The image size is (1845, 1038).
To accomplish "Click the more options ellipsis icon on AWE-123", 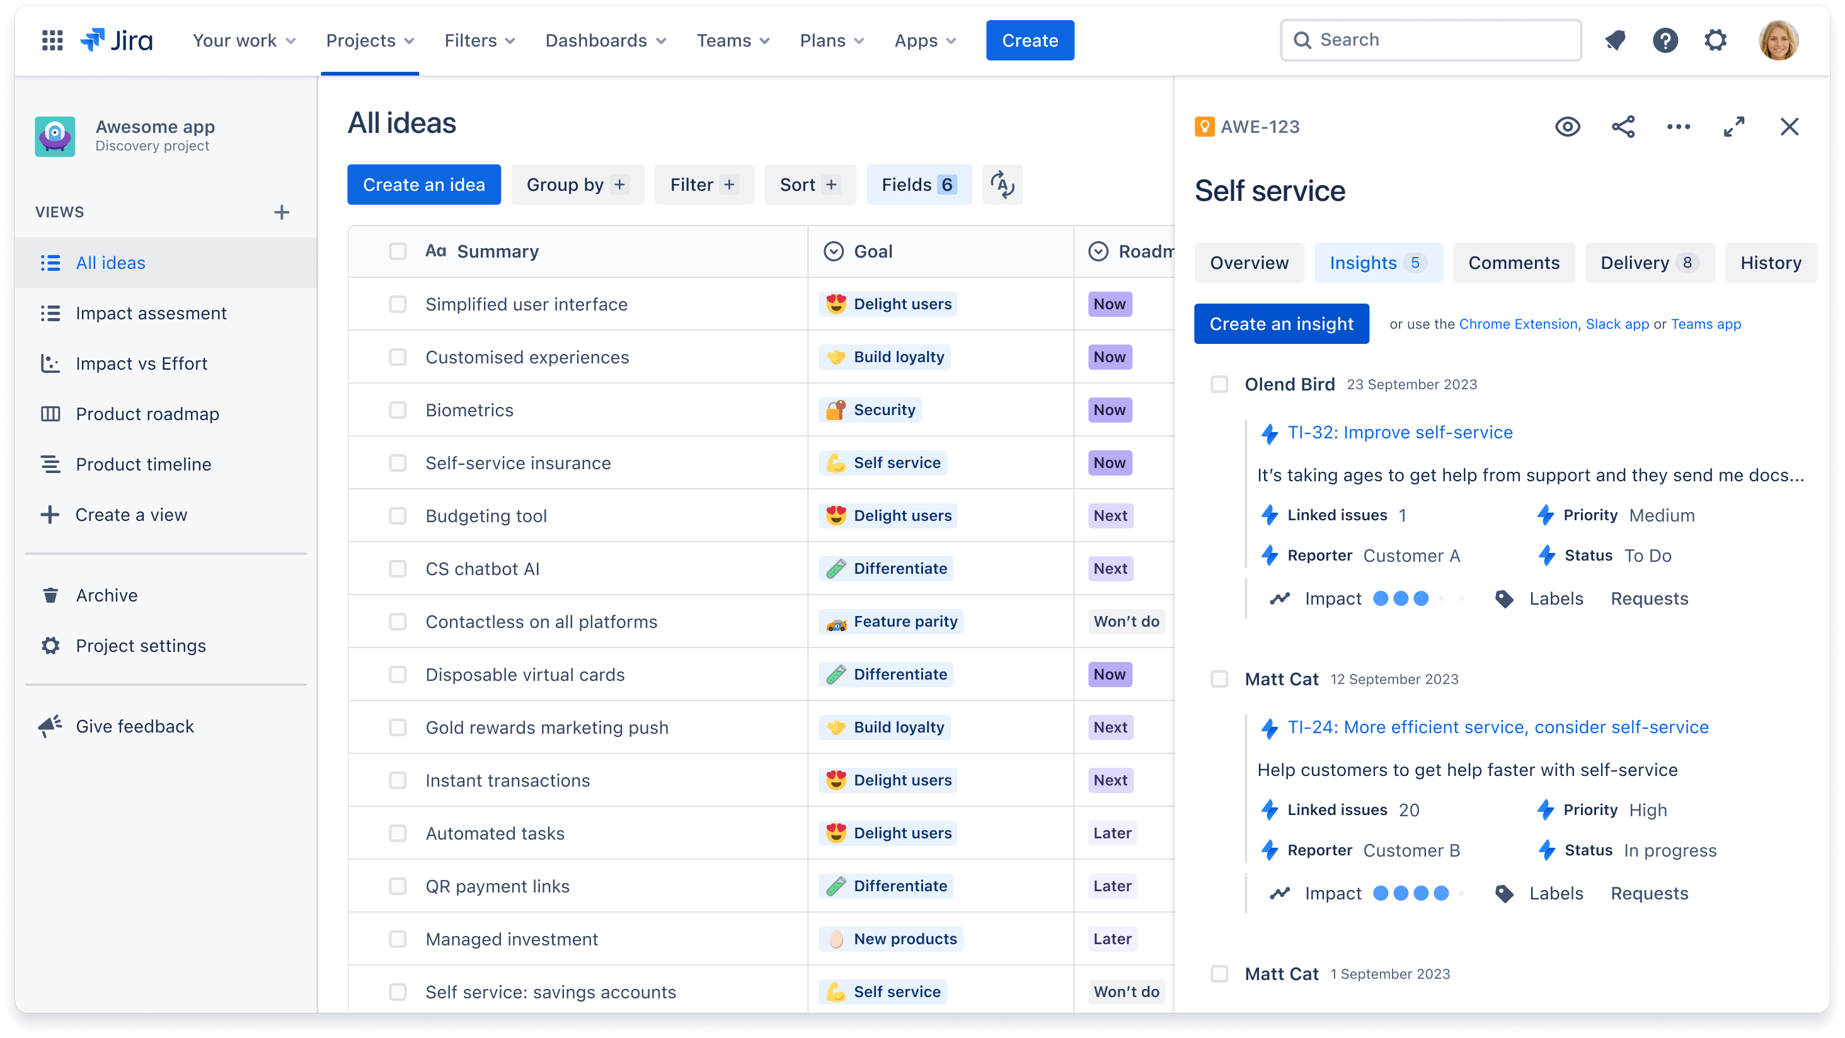I will 1679,127.
